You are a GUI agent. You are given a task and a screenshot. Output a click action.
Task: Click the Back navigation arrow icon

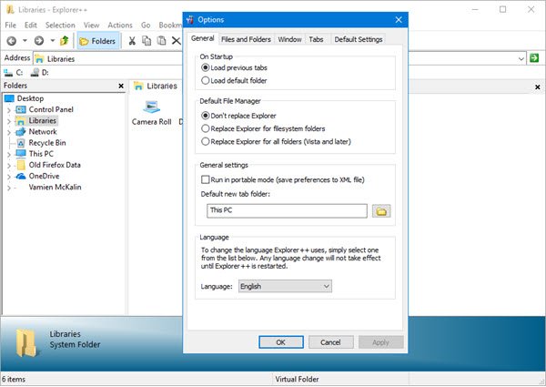(x=12, y=41)
